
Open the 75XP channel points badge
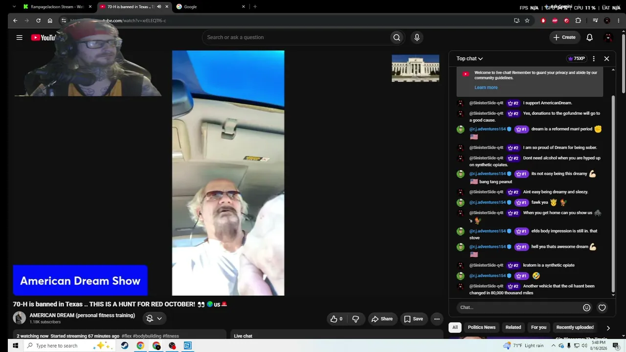tap(576, 59)
